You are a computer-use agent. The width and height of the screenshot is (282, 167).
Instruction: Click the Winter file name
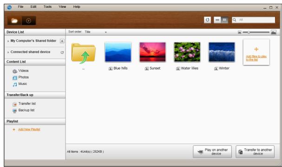[x=224, y=68]
